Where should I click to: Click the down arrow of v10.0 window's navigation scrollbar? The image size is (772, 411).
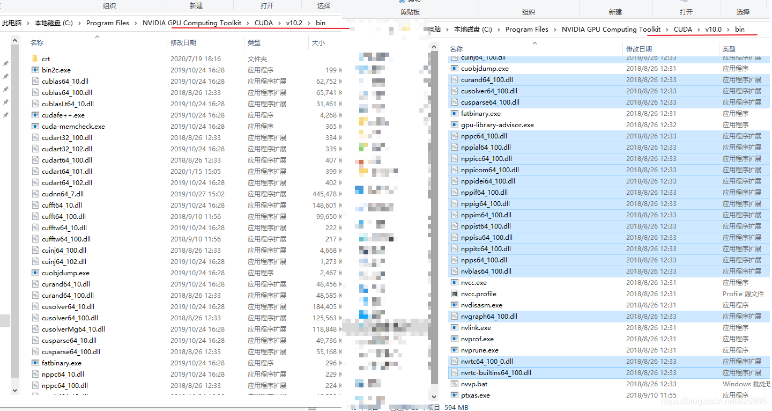pos(434,397)
